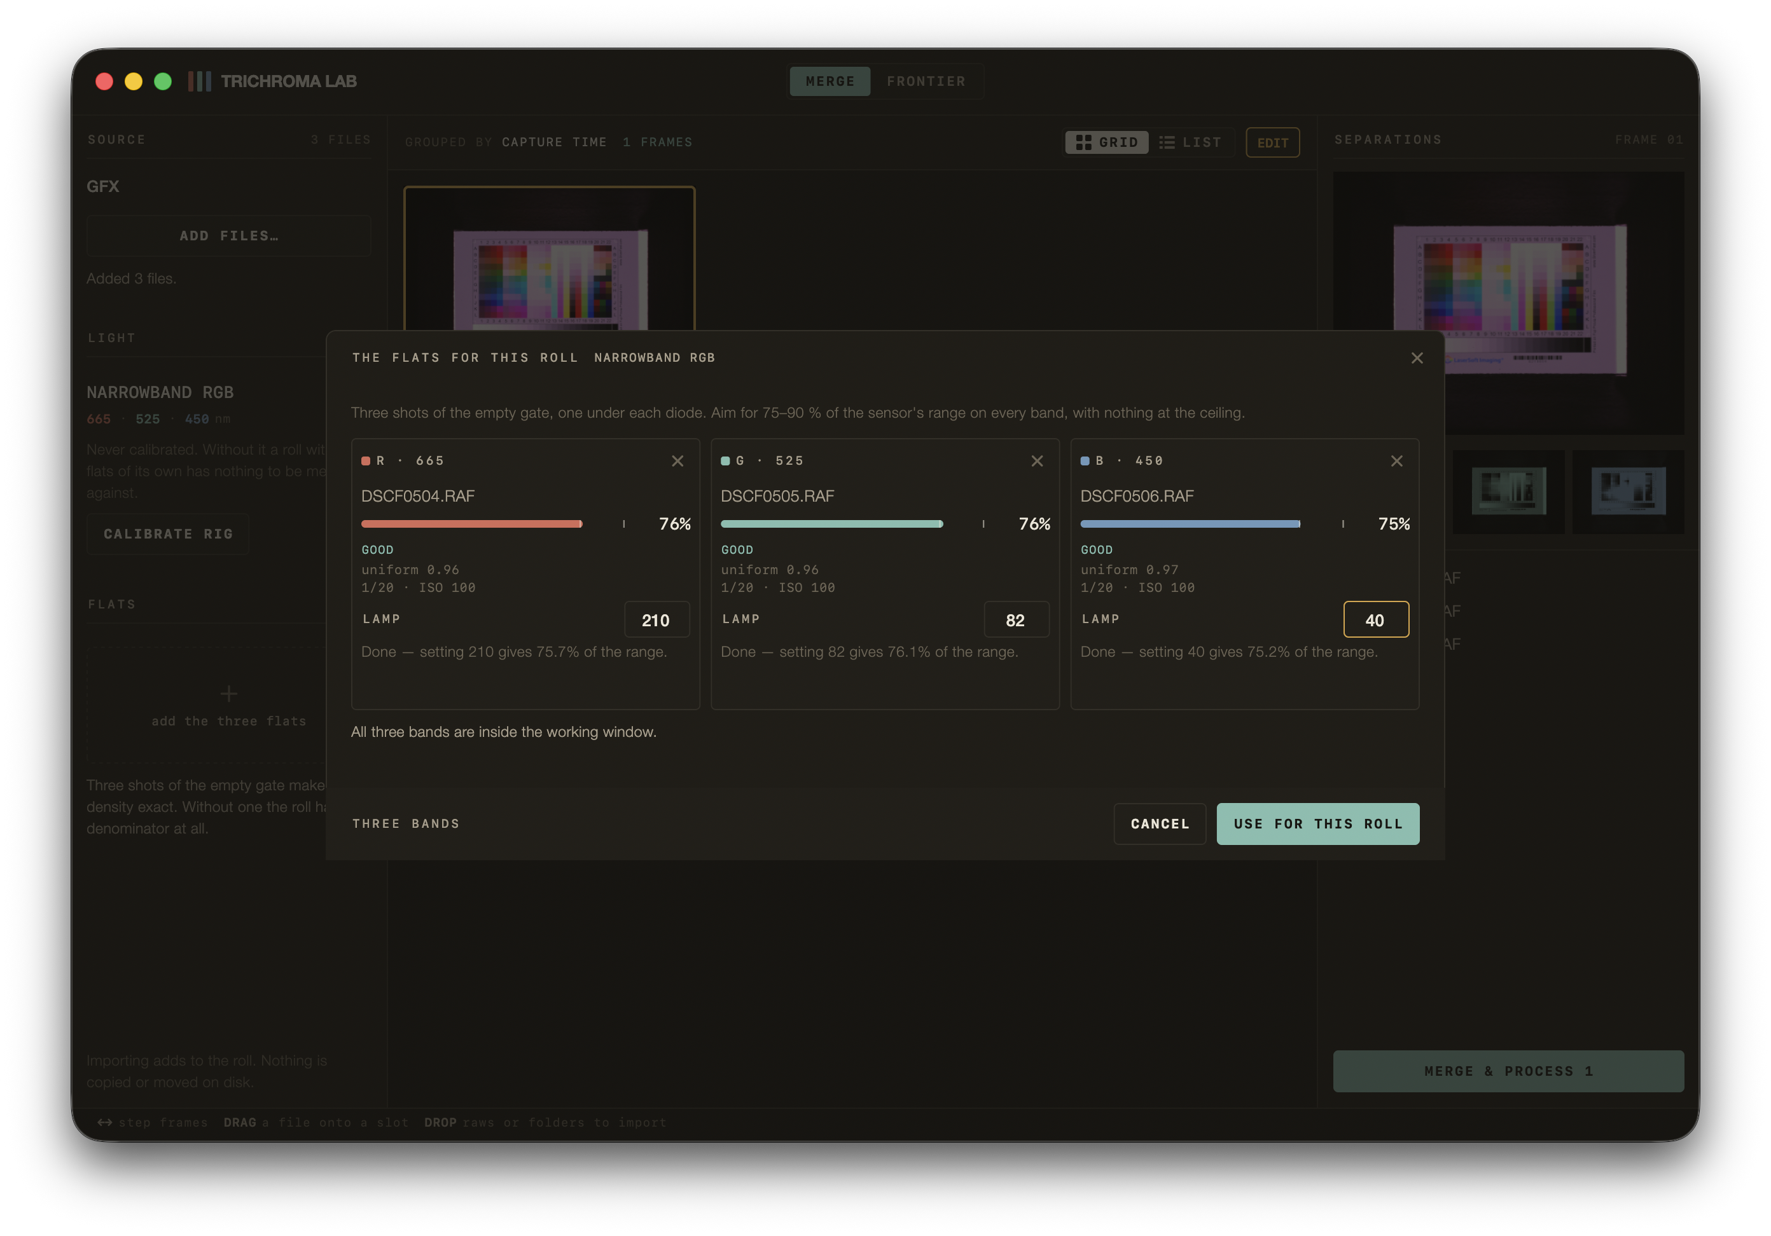
Task: Edit the B lamp value 40
Action: pos(1375,619)
